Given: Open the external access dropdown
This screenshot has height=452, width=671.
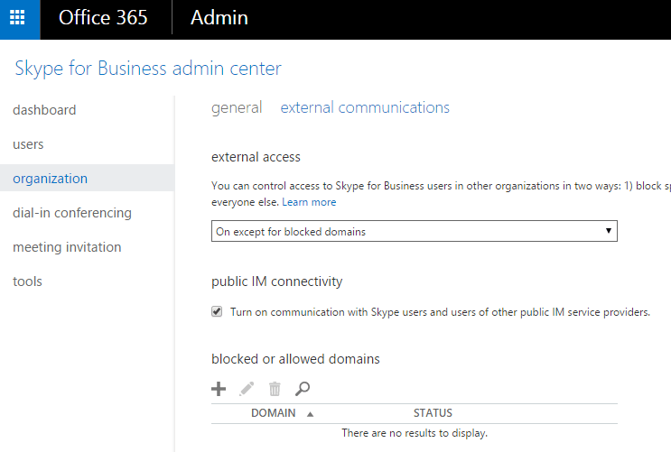Looking at the screenshot, I should 415,231.
